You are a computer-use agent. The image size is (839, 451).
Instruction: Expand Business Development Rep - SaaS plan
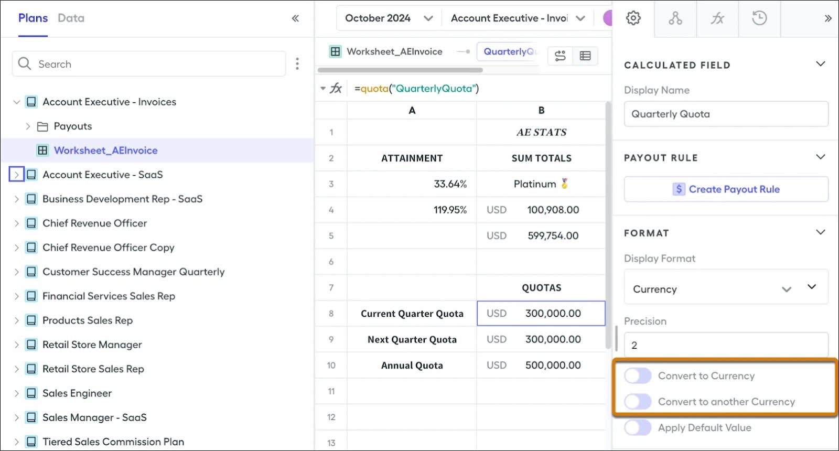[x=16, y=199]
